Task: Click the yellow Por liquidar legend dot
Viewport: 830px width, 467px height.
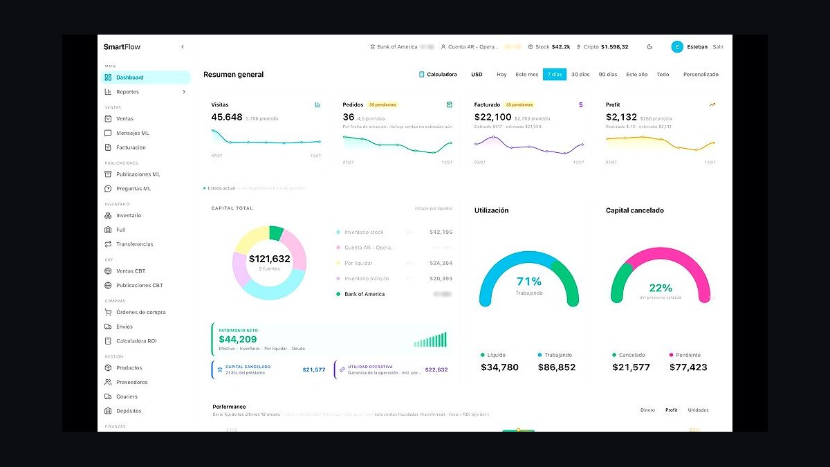Action: click(338, 263)
